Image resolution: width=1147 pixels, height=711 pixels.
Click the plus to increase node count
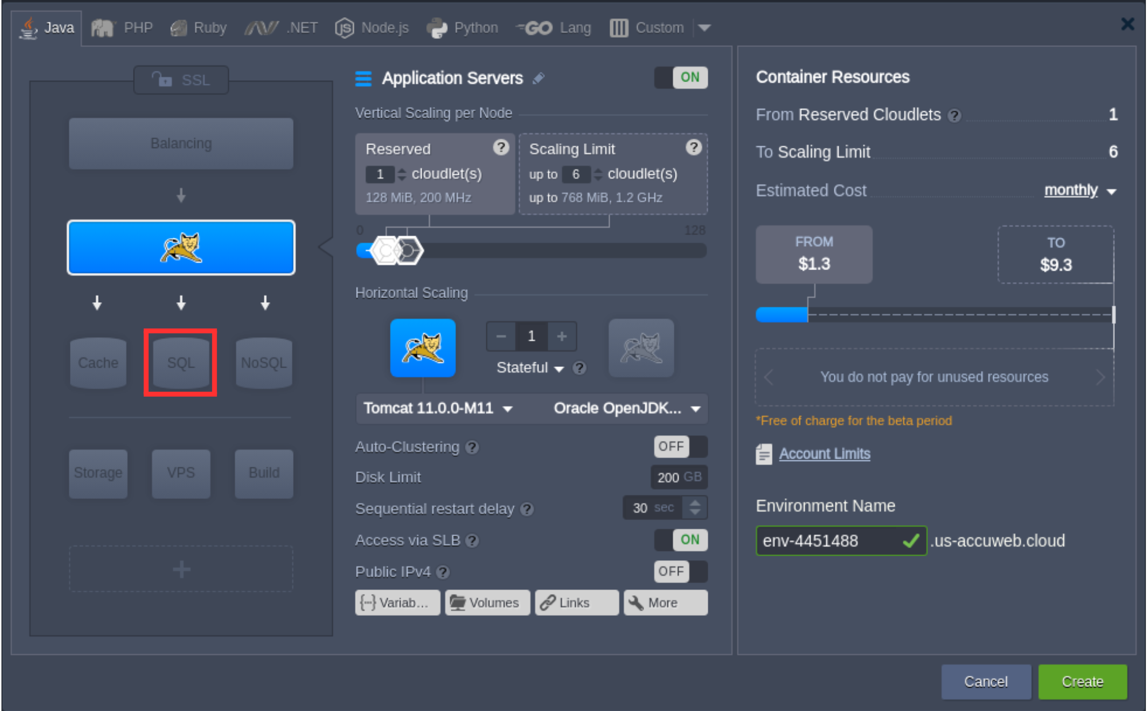[x=561, y=337]
